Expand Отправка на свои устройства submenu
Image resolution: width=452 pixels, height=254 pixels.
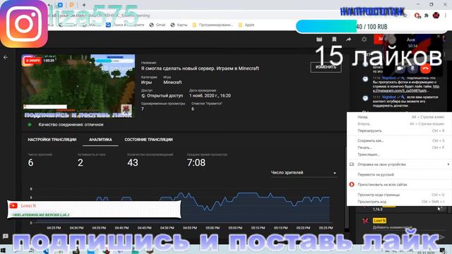tap(399, 164)
